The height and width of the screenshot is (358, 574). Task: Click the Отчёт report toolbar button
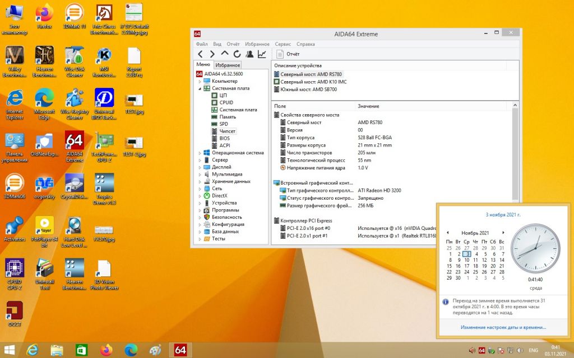click(288, 54)
